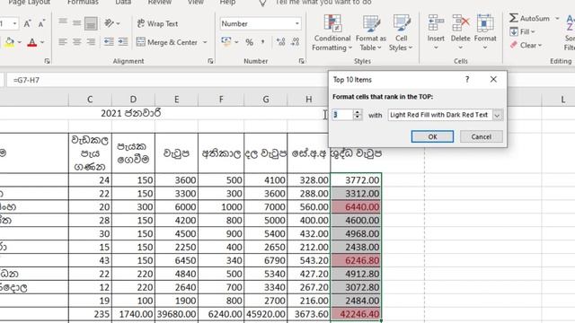This screenshot has width=575, height=323.
Task: Open Format as Table gallery
Action: click(x=371, y=33)
